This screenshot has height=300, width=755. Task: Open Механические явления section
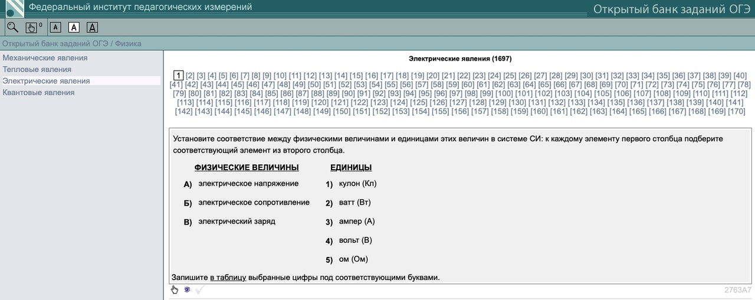pos(45,58)
